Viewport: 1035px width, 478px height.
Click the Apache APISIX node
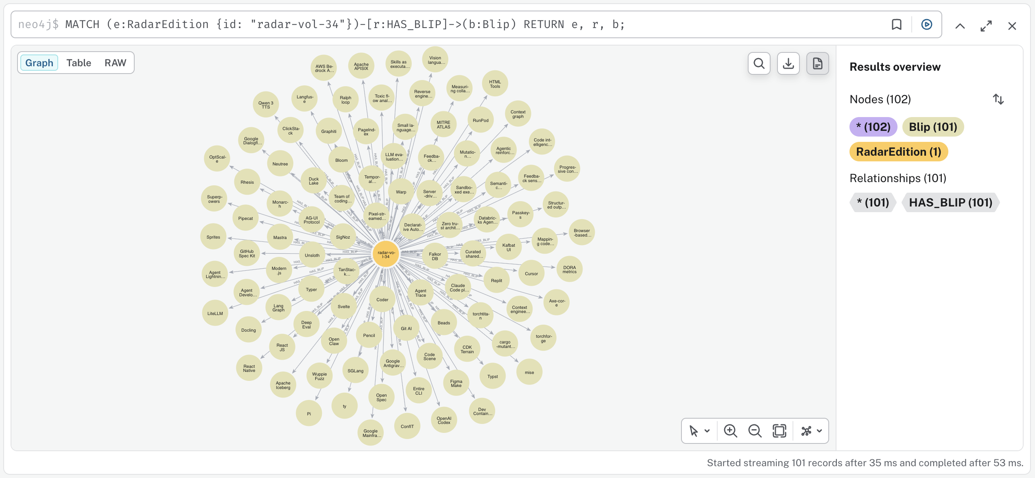pyautogui.click(x=361, y=66)
